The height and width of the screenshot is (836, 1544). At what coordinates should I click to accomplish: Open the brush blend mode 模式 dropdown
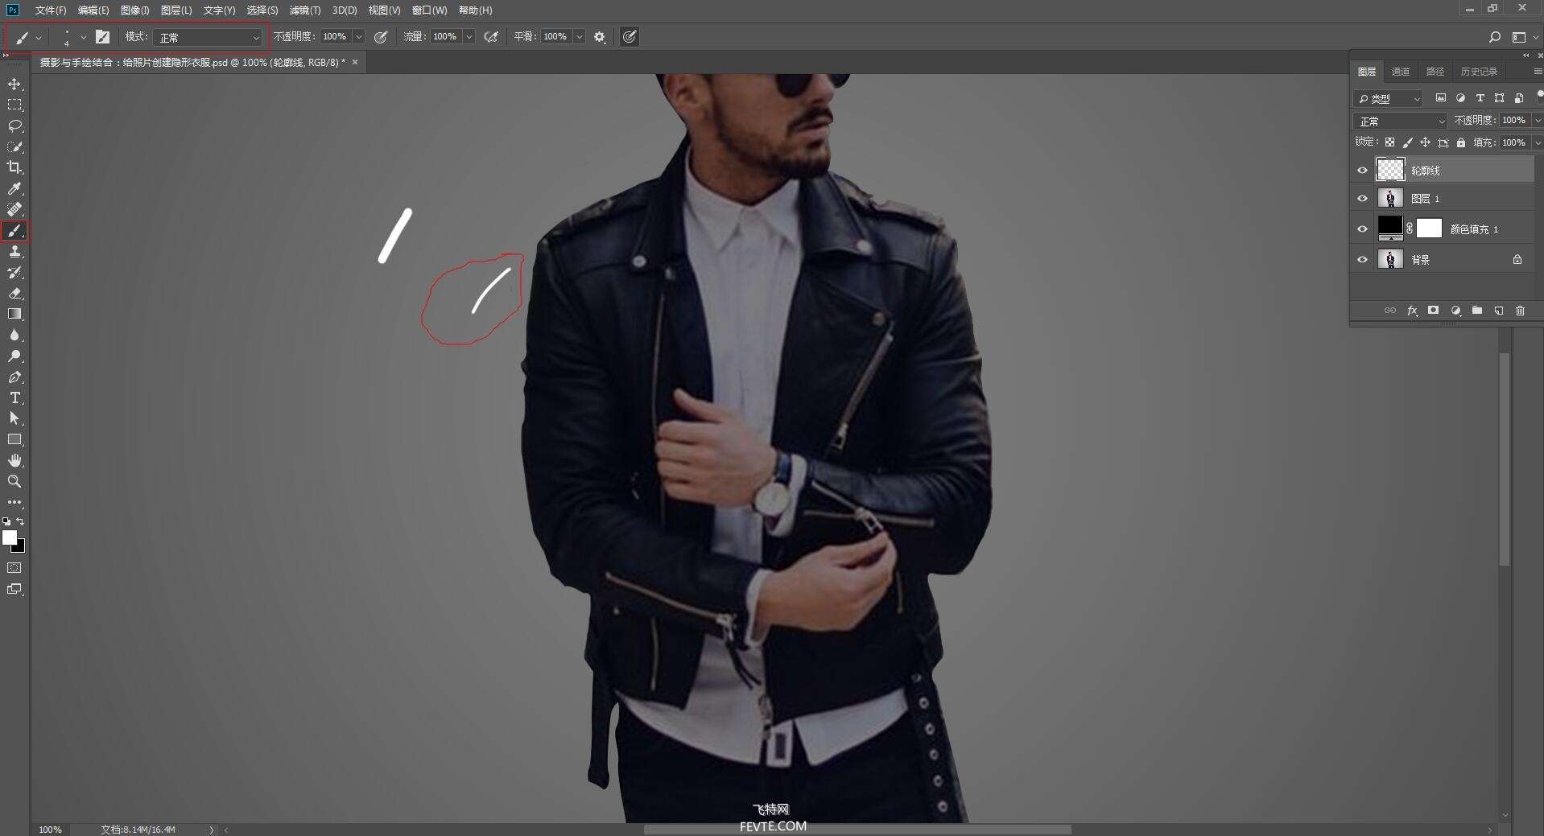[x=209, y=38]
